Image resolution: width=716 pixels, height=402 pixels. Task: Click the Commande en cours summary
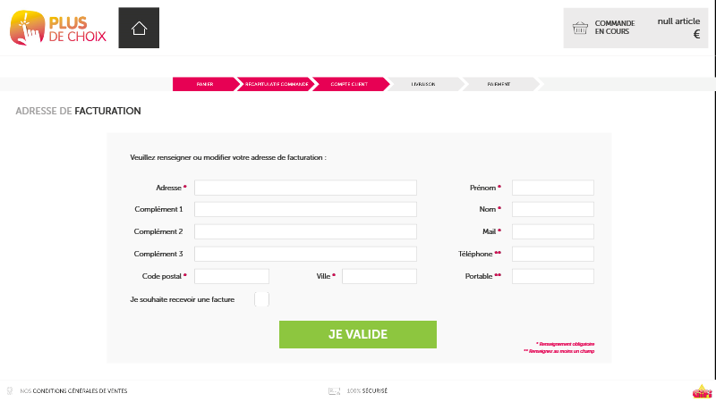[x=614, y=28]
